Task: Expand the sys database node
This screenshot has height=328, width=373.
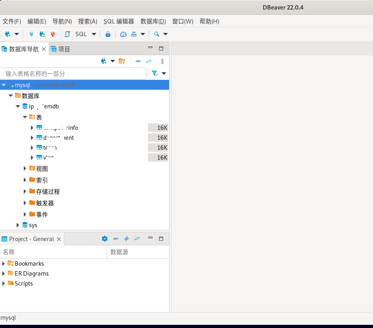Action: pos(17,225)
